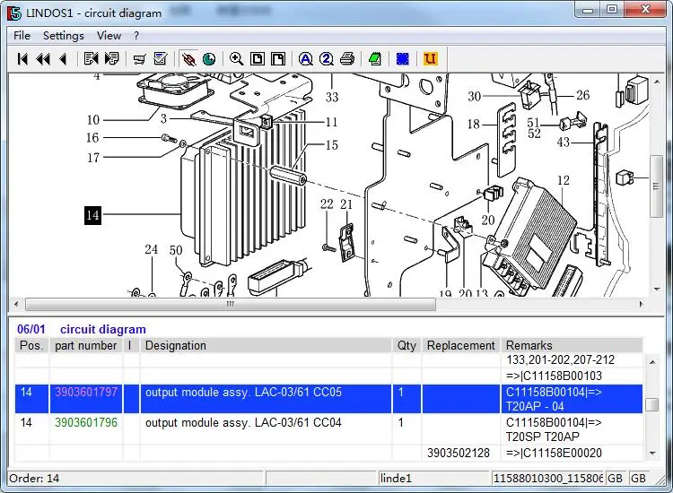
Task: Select the zoom-in magnifier tool
Action: (237, 59)
